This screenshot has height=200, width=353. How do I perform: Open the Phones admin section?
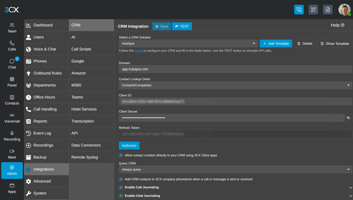[x=46, y=61]
